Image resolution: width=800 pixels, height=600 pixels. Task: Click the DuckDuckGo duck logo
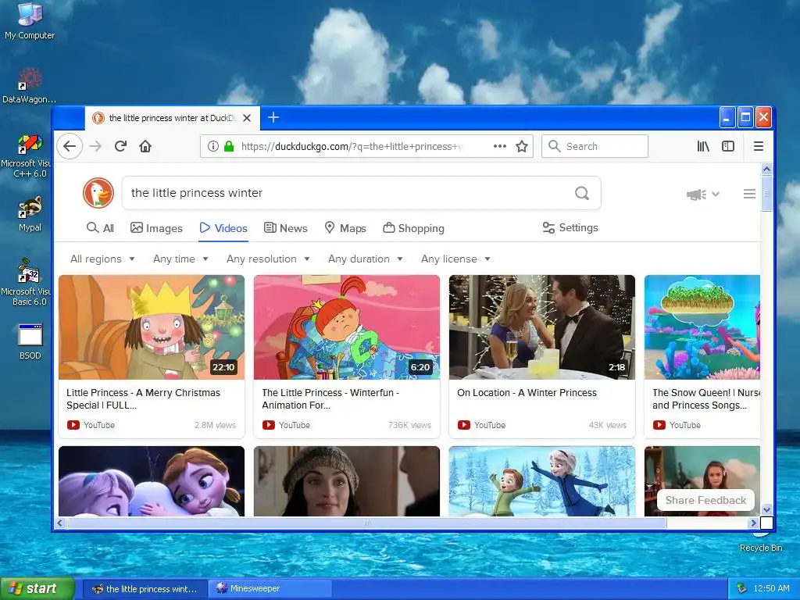pos(98,193)
